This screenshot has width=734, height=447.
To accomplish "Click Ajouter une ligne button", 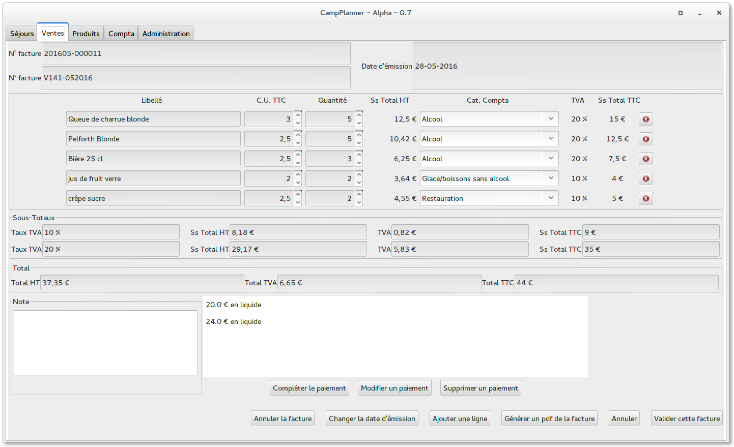I will [460, 419].
